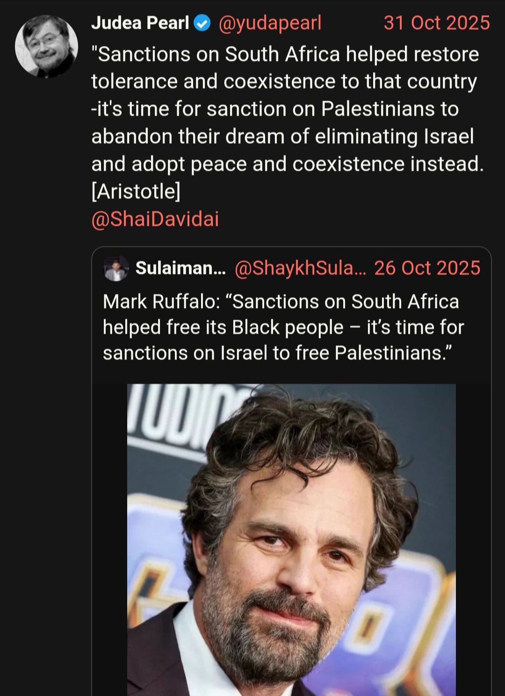The height and width of the screenshot is (696, 505).
Task: Open the @ShaiDavidai mention
Action: pos(155,219)
